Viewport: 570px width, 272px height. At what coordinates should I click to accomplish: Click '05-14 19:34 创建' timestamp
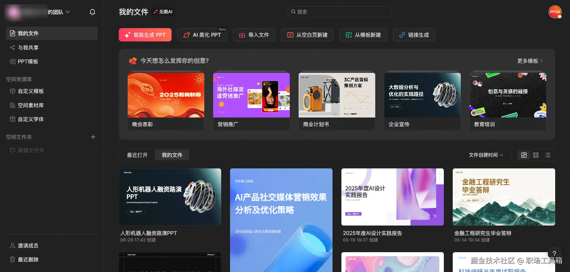[472, 240]
